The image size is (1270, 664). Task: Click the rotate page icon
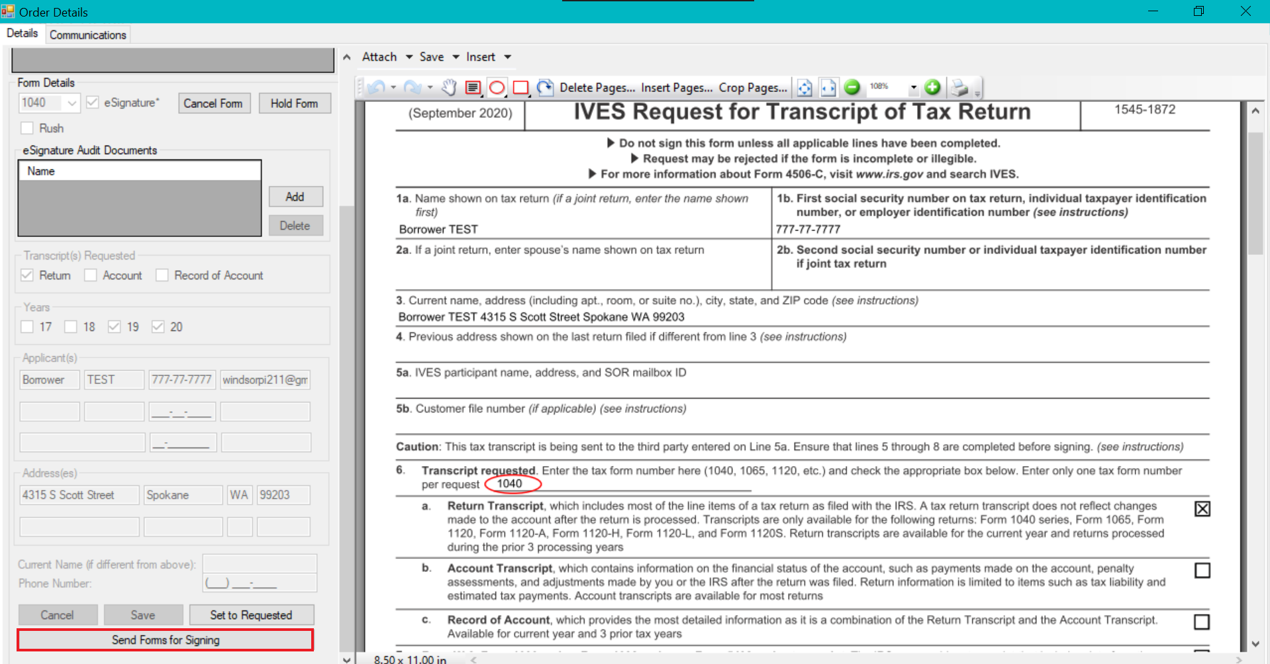545,87
